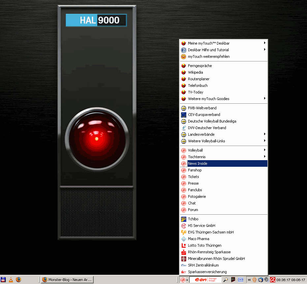Open Ferngespräche entry

pos(224,66)
